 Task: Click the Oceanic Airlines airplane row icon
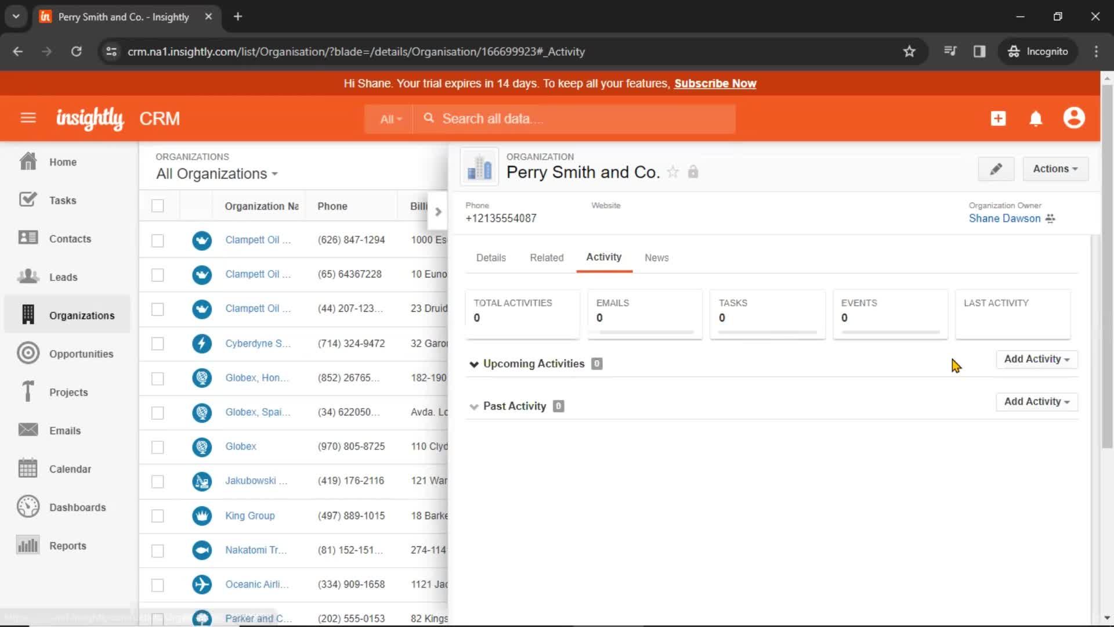[x=202, y=584]
